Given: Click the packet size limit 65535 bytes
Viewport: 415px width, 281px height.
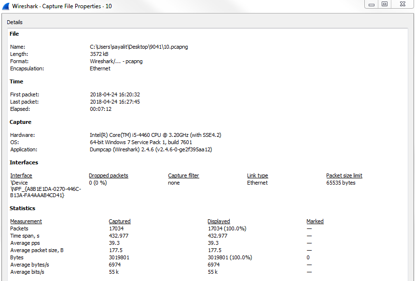Looking at the screenshot, I should click(341, 183).
